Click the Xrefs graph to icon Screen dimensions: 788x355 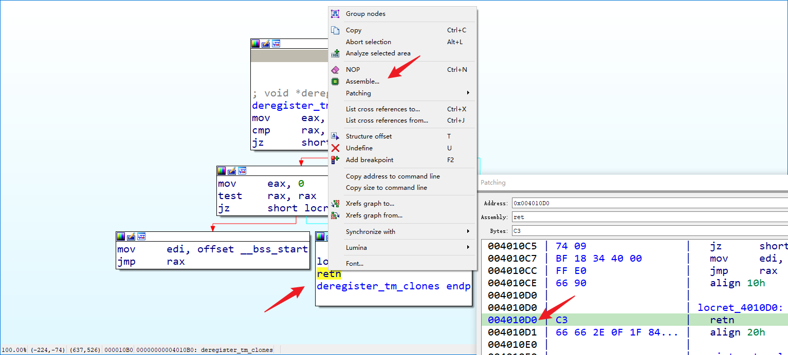coord(335,204)
